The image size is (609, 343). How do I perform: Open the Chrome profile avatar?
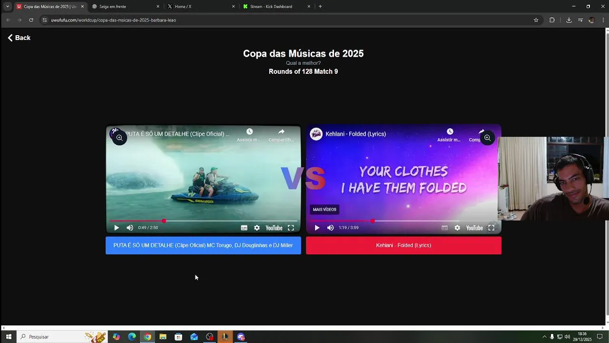coord(591,20)
